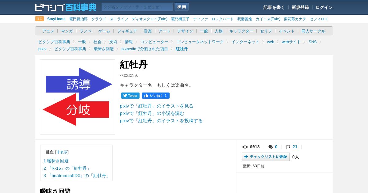This screenshot has width=368, height=193.
Task: Open 記事を書く link in header
Action: (x=274, y=7)
